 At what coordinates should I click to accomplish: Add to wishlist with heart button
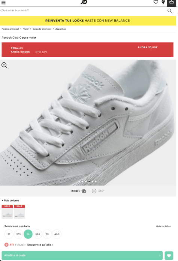point(169,255)
